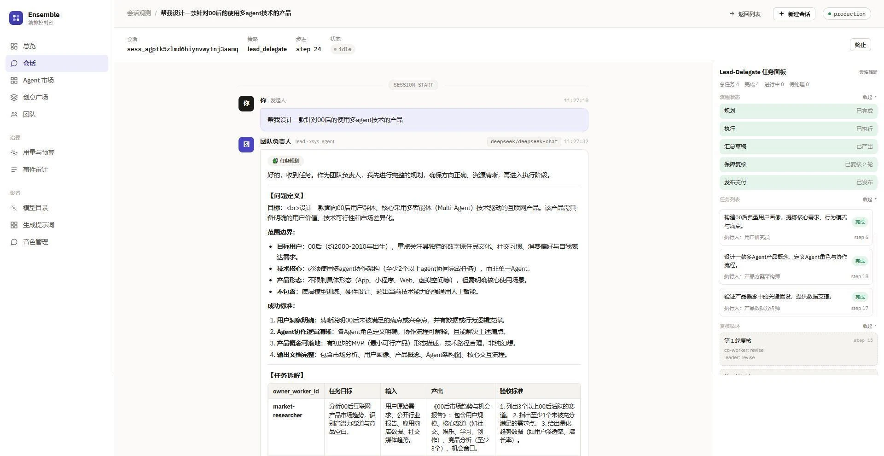Collapse the 复核循环 section

[870, 326]
